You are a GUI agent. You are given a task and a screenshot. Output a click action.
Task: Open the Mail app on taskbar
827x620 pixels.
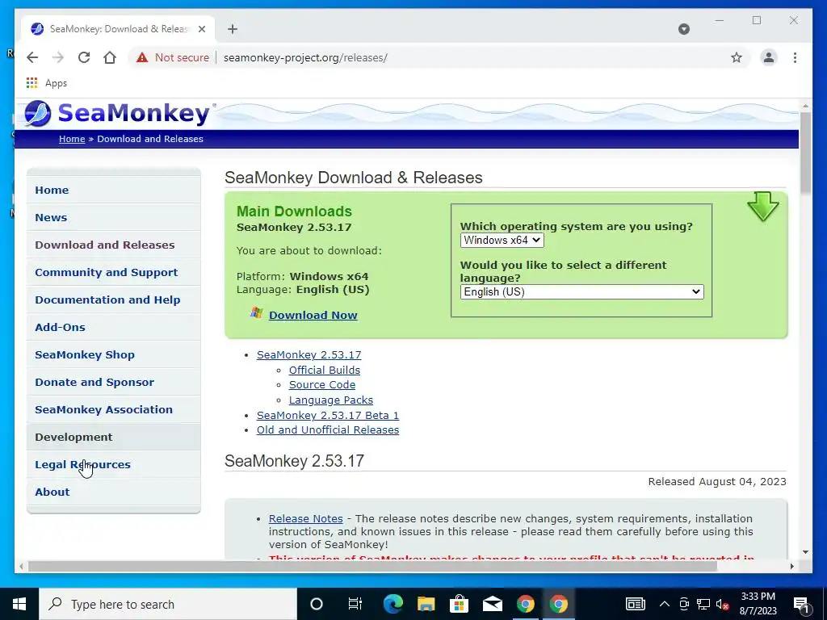click(492, 604)
